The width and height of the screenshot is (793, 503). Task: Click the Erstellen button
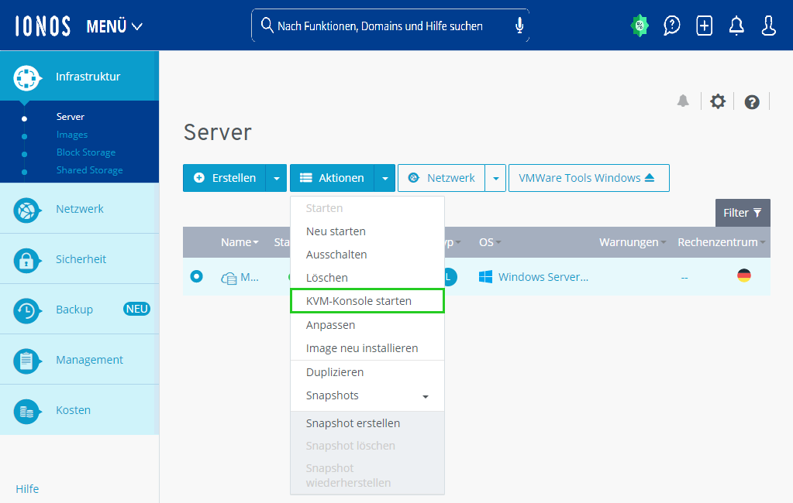[x=225, y=178]
